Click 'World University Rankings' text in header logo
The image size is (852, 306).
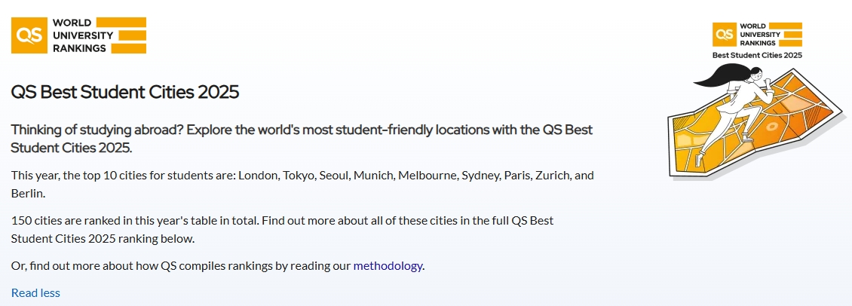tap(83, 35)
